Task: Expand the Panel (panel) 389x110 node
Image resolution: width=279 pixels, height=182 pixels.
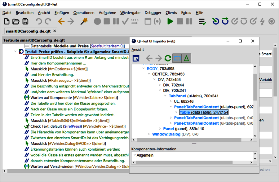Action: [x=160, y=129]
